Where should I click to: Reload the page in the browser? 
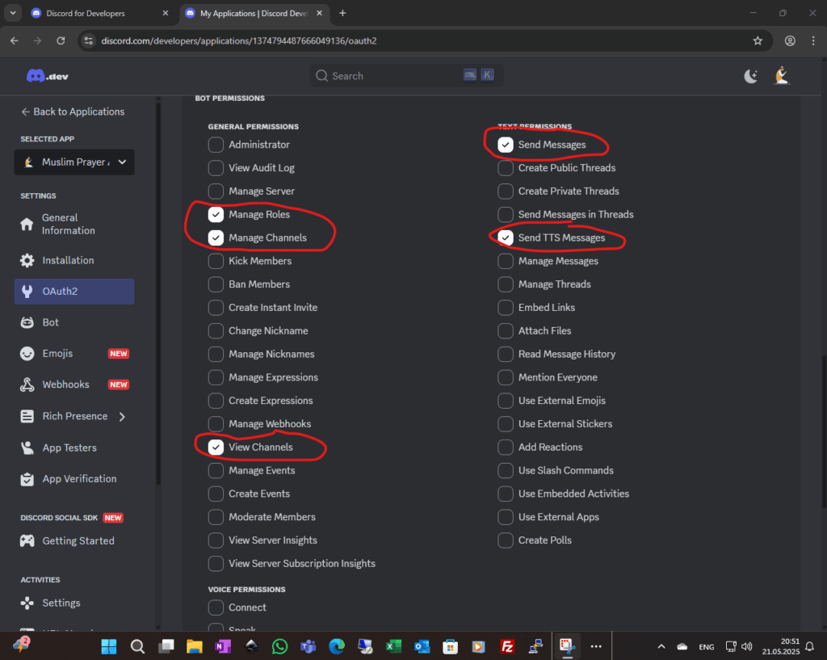pyautogui.click(x=61, y=40)
